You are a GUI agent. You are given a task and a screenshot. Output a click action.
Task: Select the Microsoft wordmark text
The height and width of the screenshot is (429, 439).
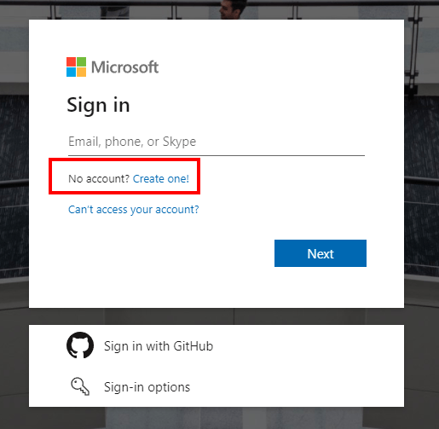(x=124, y=67)
